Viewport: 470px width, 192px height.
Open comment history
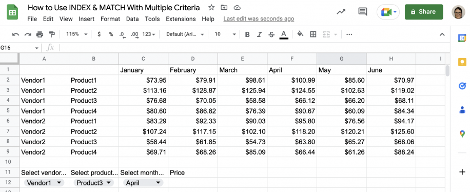[363, 12]
